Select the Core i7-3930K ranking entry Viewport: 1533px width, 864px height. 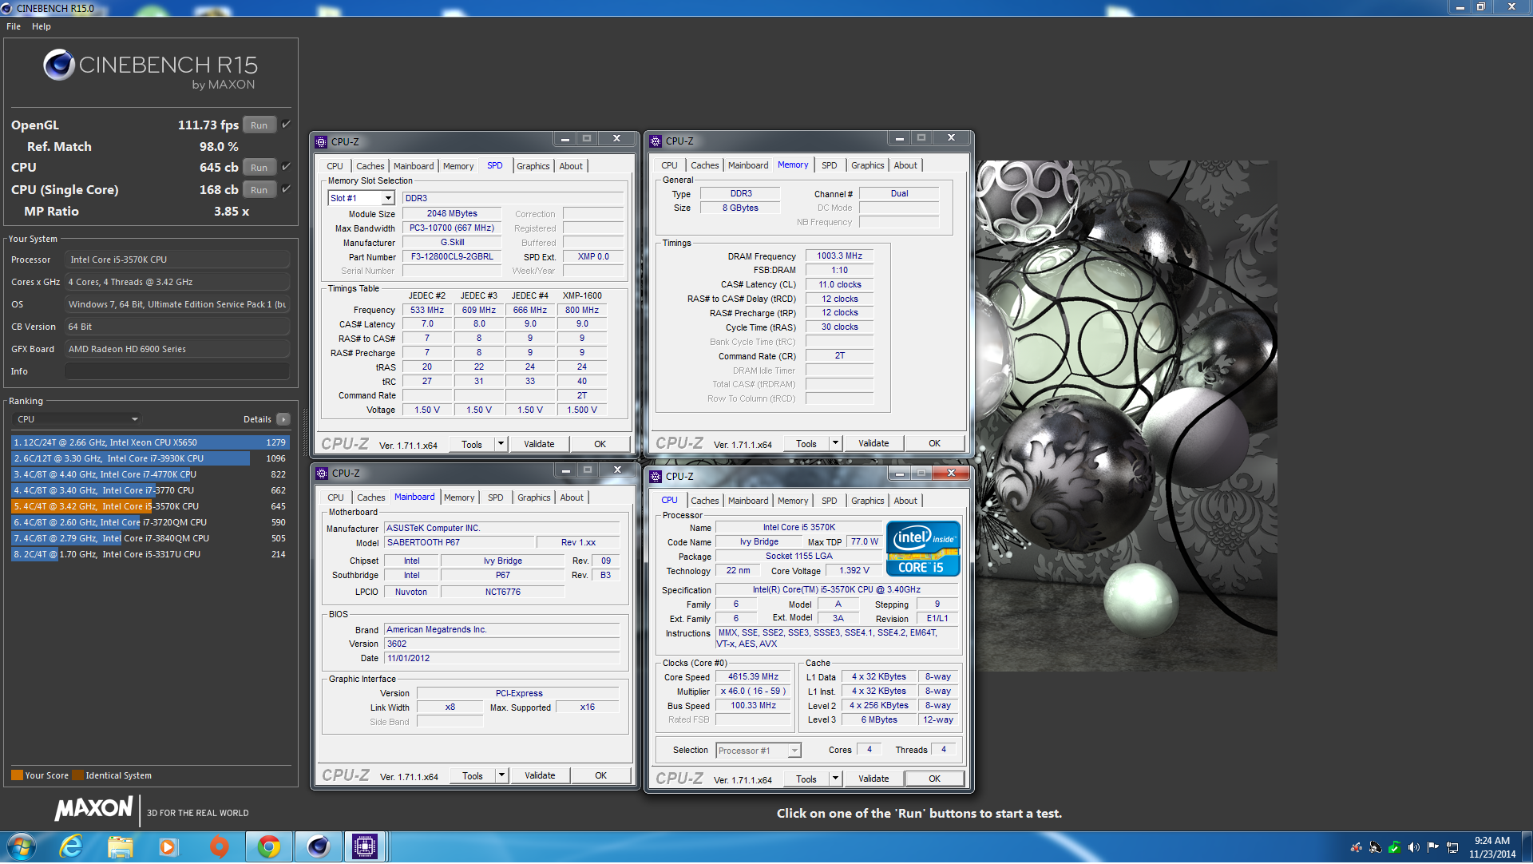click(x=150, y=458)
